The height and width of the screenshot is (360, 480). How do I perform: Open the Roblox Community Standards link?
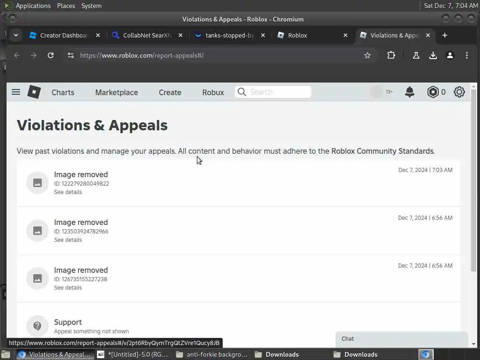[x=382, y=151]
